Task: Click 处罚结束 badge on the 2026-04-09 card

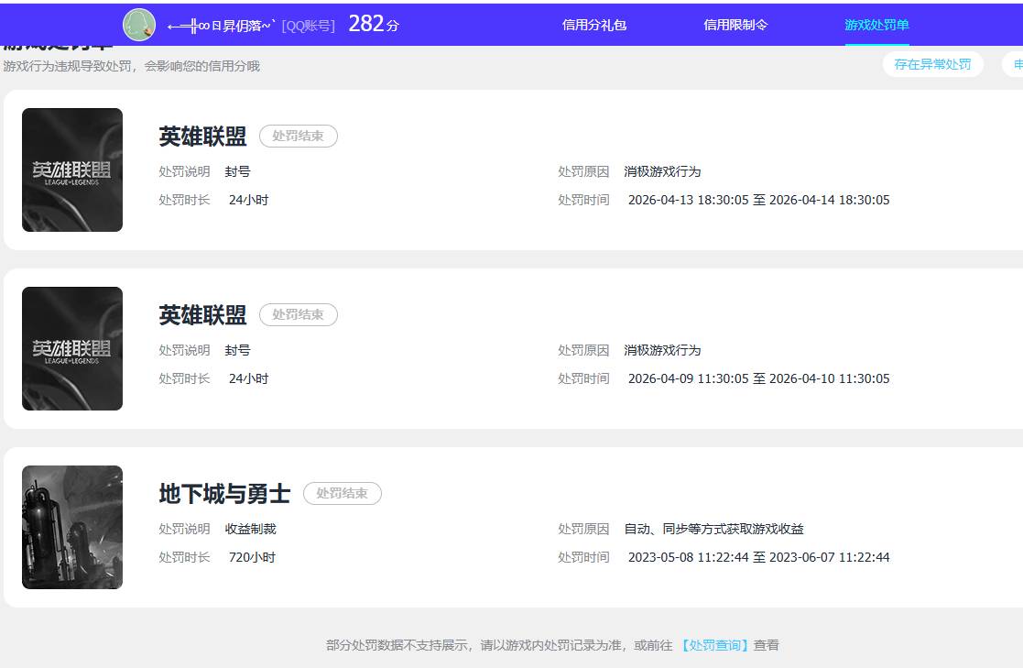Action: pyautogui.click(x=299, y=314)
